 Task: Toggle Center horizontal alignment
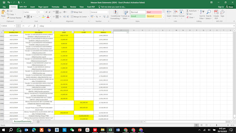[57, 17]
